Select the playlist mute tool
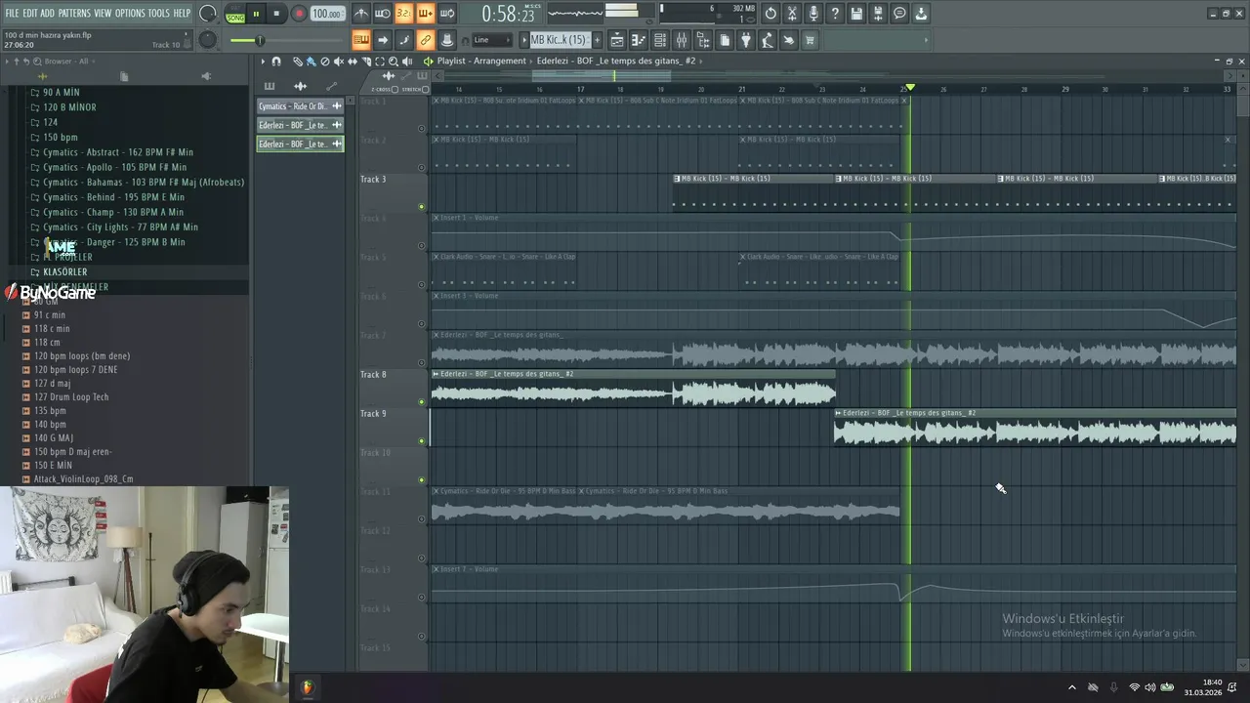Viewport: 1250px width, 703px height. (339, 62)
